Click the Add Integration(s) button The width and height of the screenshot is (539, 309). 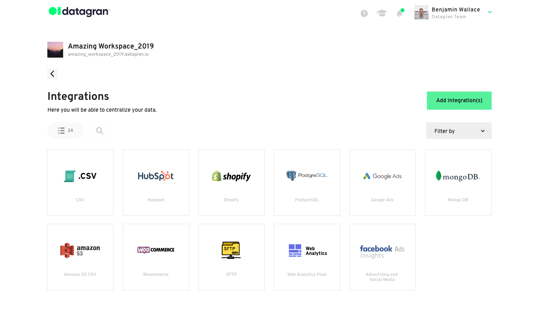(x=459, y=101)
